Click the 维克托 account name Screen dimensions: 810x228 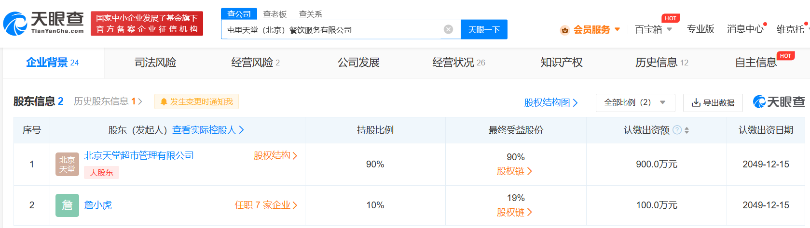(x=790, y=29)
